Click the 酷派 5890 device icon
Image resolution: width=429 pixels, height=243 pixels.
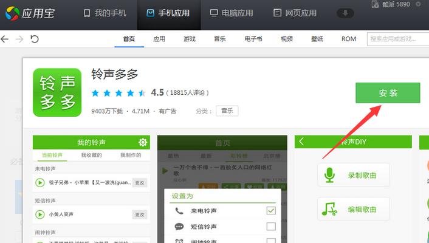click(x=375, y=4)
